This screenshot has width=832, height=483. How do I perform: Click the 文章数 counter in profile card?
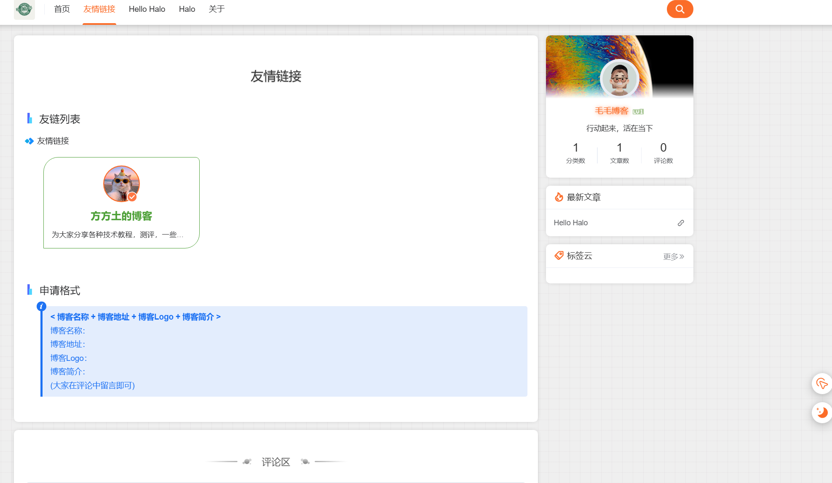point(619,153)
